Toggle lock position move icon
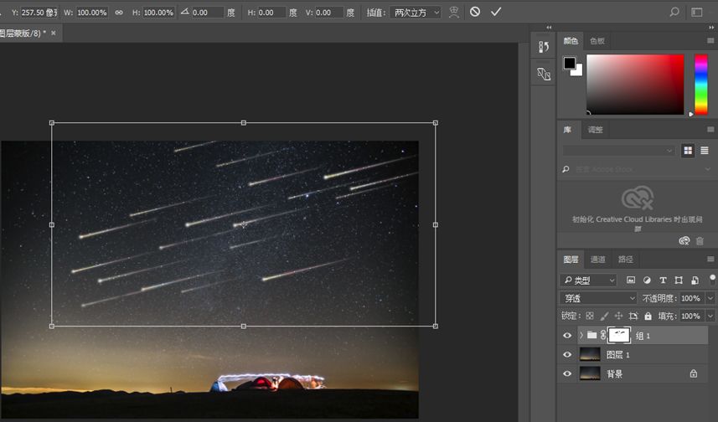Viewport: 718px width, 422px height. [x=618, y=316]
